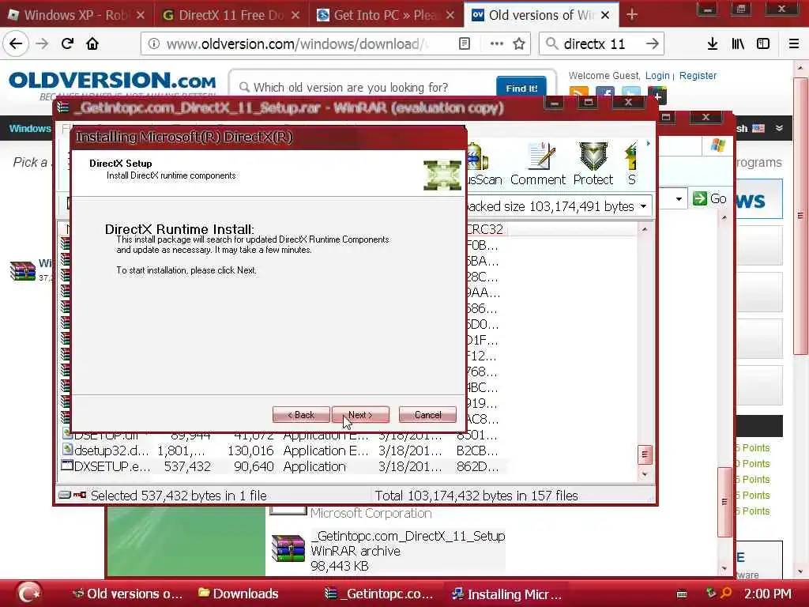
Task: Select dsetup32.dll file row
Action: click(283, 451)
